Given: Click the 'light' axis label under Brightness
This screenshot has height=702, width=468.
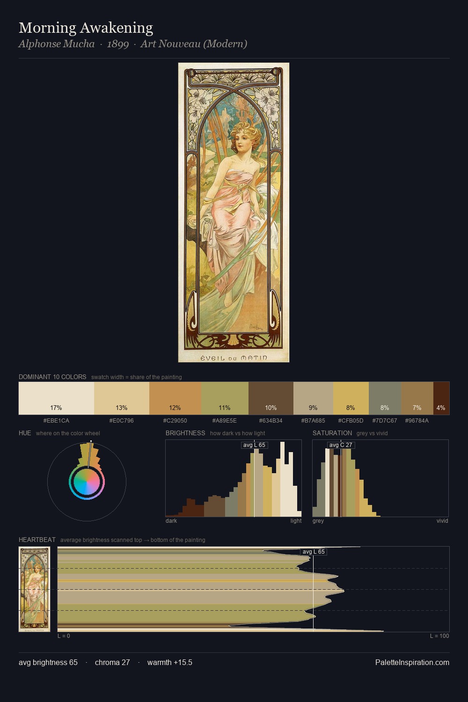Looking at the screenshot, I should (296, 521).
